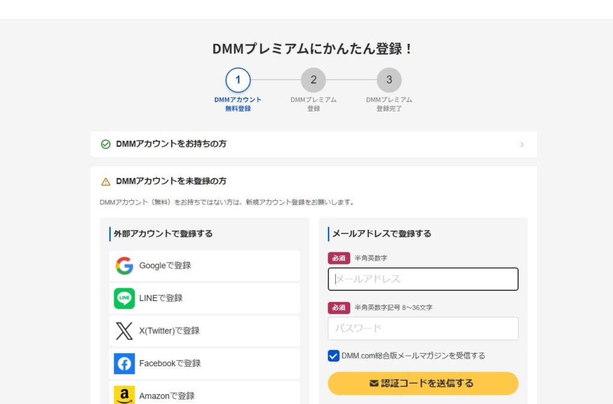
Task: Choose LINEで登録 sign-up option
Action: pyautogui.click(x=205, y=299)
